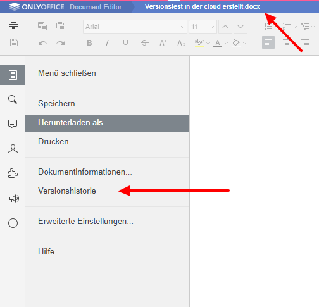
Task: Click the File menu sidebar icon
Action: [x=13, y=75]
